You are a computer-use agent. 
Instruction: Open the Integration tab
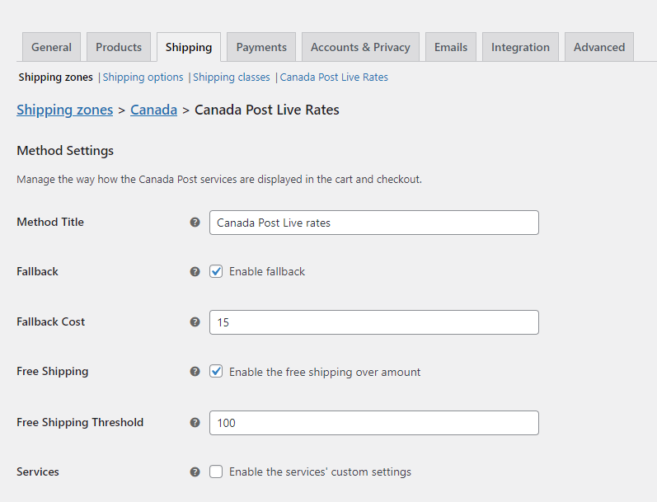pos(520,47)
